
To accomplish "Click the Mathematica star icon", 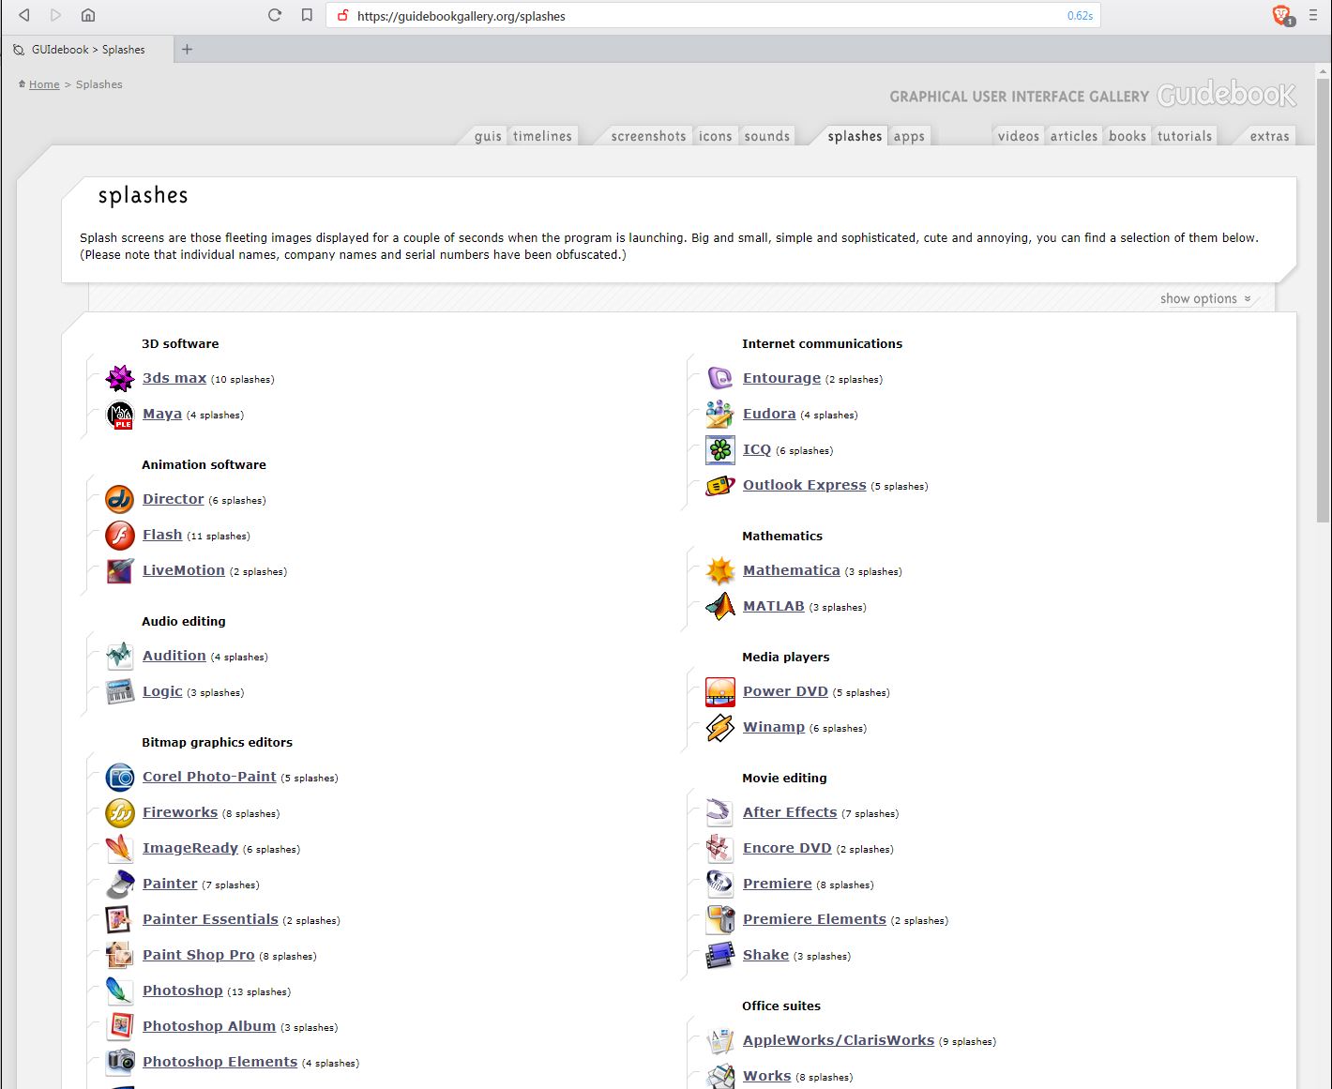I will (x=720, y=571).
